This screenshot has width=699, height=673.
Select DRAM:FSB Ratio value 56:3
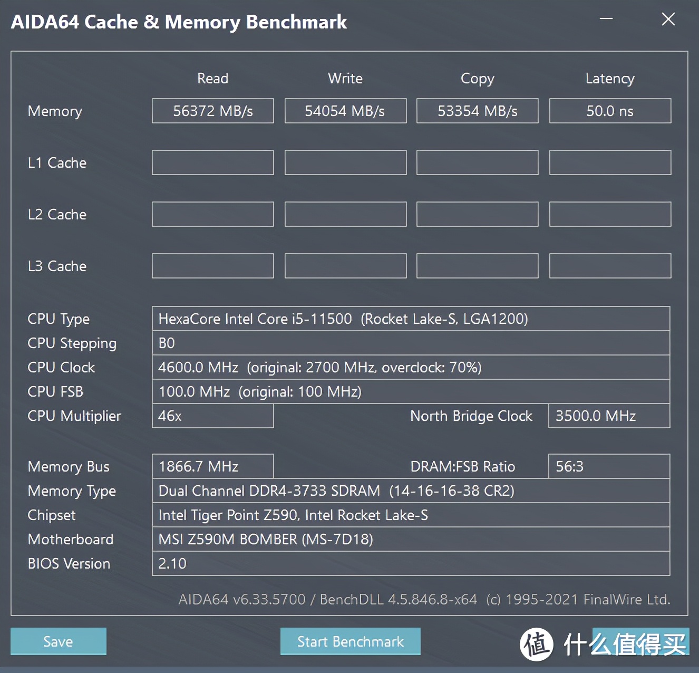pyautogui.click(x=609, y=466)
